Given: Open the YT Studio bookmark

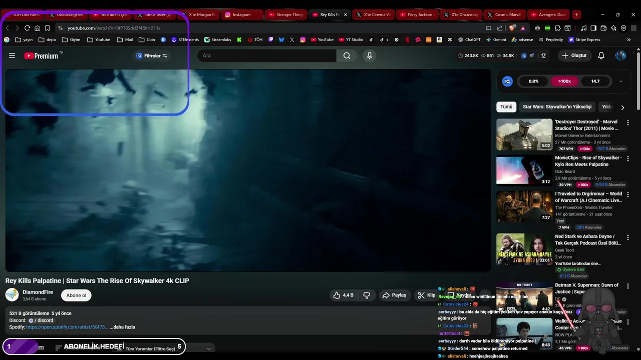Looking at the screenshot, I should click(x=351, y=39).
